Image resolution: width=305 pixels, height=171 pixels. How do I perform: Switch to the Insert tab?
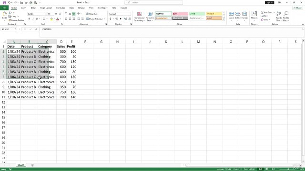[23, 8]
